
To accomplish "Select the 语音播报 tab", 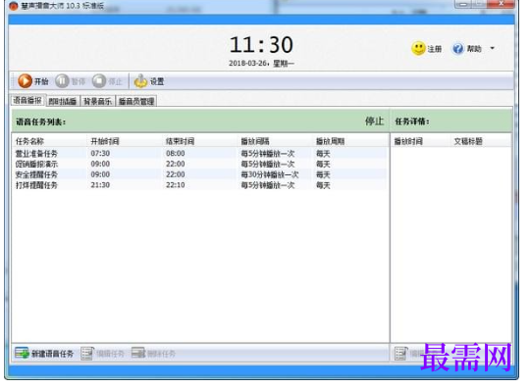I will coord(27,101).
